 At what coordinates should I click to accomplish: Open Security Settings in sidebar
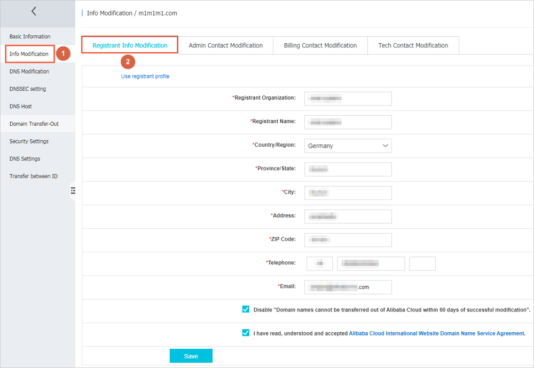point(29,141)
